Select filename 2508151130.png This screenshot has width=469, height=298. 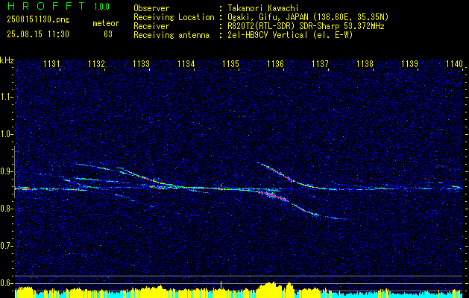coord(38,19)
